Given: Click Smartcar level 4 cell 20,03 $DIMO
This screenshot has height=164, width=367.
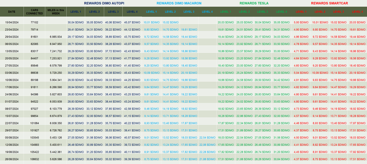Looking at the screenshot, I should (x=357, y=22).
